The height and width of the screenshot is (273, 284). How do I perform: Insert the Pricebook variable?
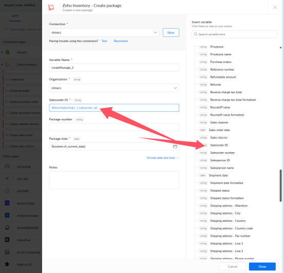point(217,47)
